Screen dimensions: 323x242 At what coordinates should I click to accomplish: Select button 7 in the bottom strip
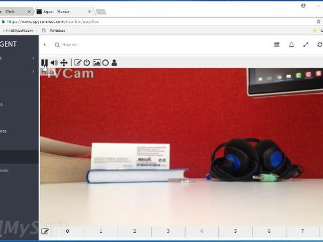tap(302, 231)
